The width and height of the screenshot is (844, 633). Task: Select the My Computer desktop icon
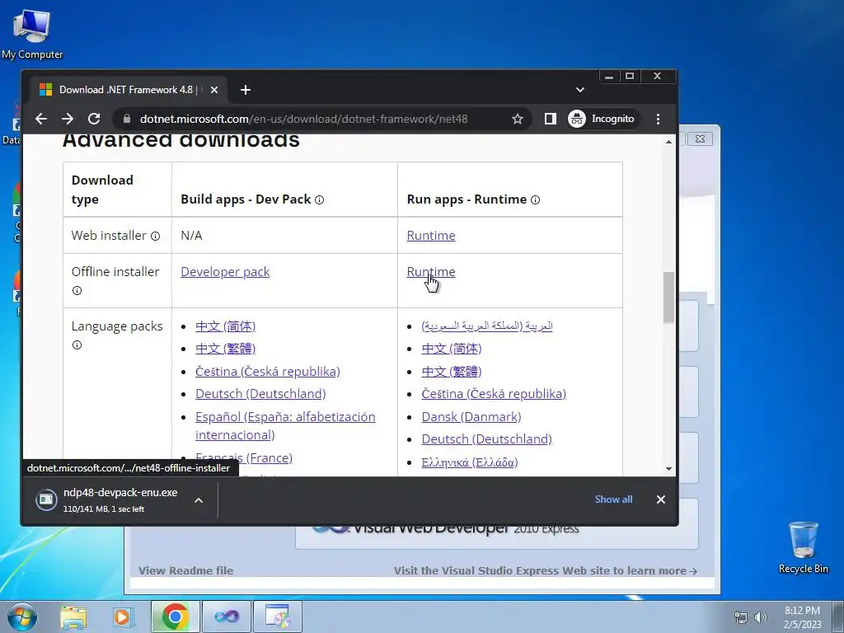pyautogui.click(x=32, y=34)
